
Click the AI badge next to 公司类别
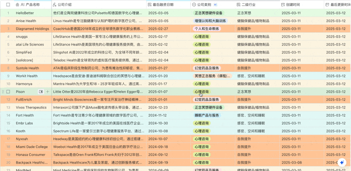coord(215,5)
